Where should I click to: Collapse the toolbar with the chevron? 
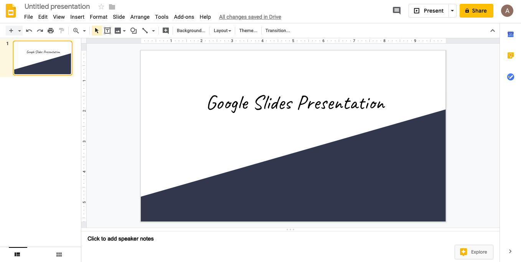click(x=493, y=30)
